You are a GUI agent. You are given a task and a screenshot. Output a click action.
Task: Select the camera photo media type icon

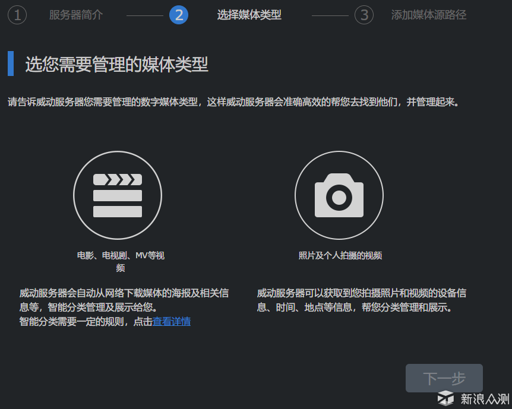click(x=339, y=195)
